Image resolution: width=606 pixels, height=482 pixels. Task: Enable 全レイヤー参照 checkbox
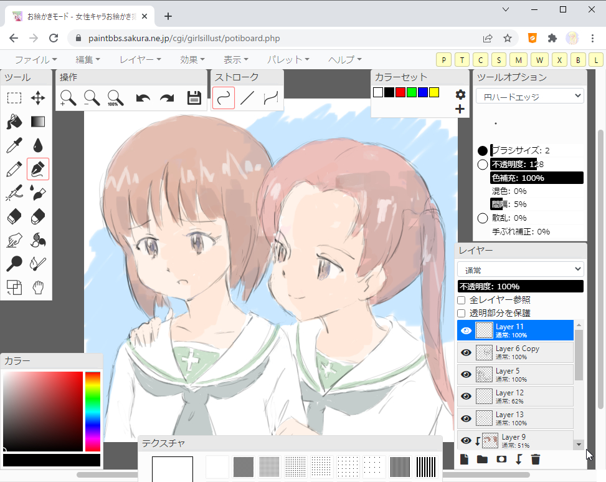462,300
